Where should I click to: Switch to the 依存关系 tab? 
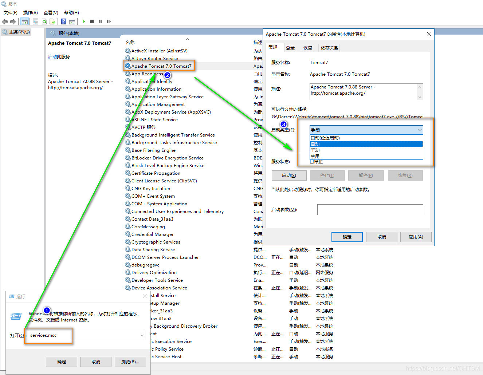(330, 48)
